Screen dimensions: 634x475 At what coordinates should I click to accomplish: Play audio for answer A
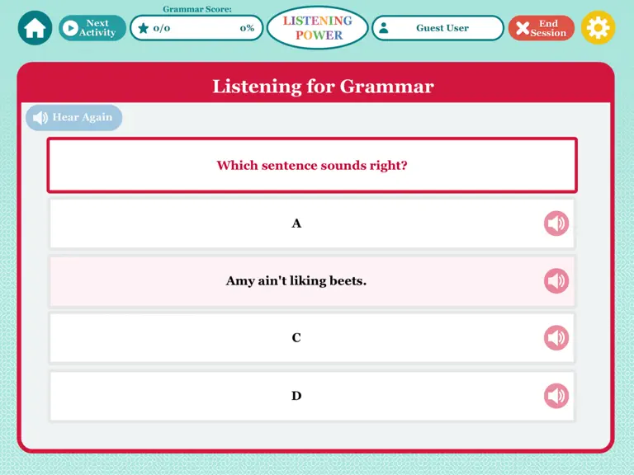(556, 223)
